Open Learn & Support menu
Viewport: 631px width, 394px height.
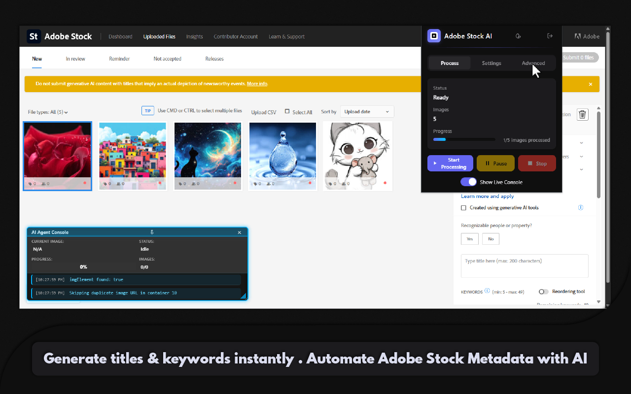click(286, 36)
